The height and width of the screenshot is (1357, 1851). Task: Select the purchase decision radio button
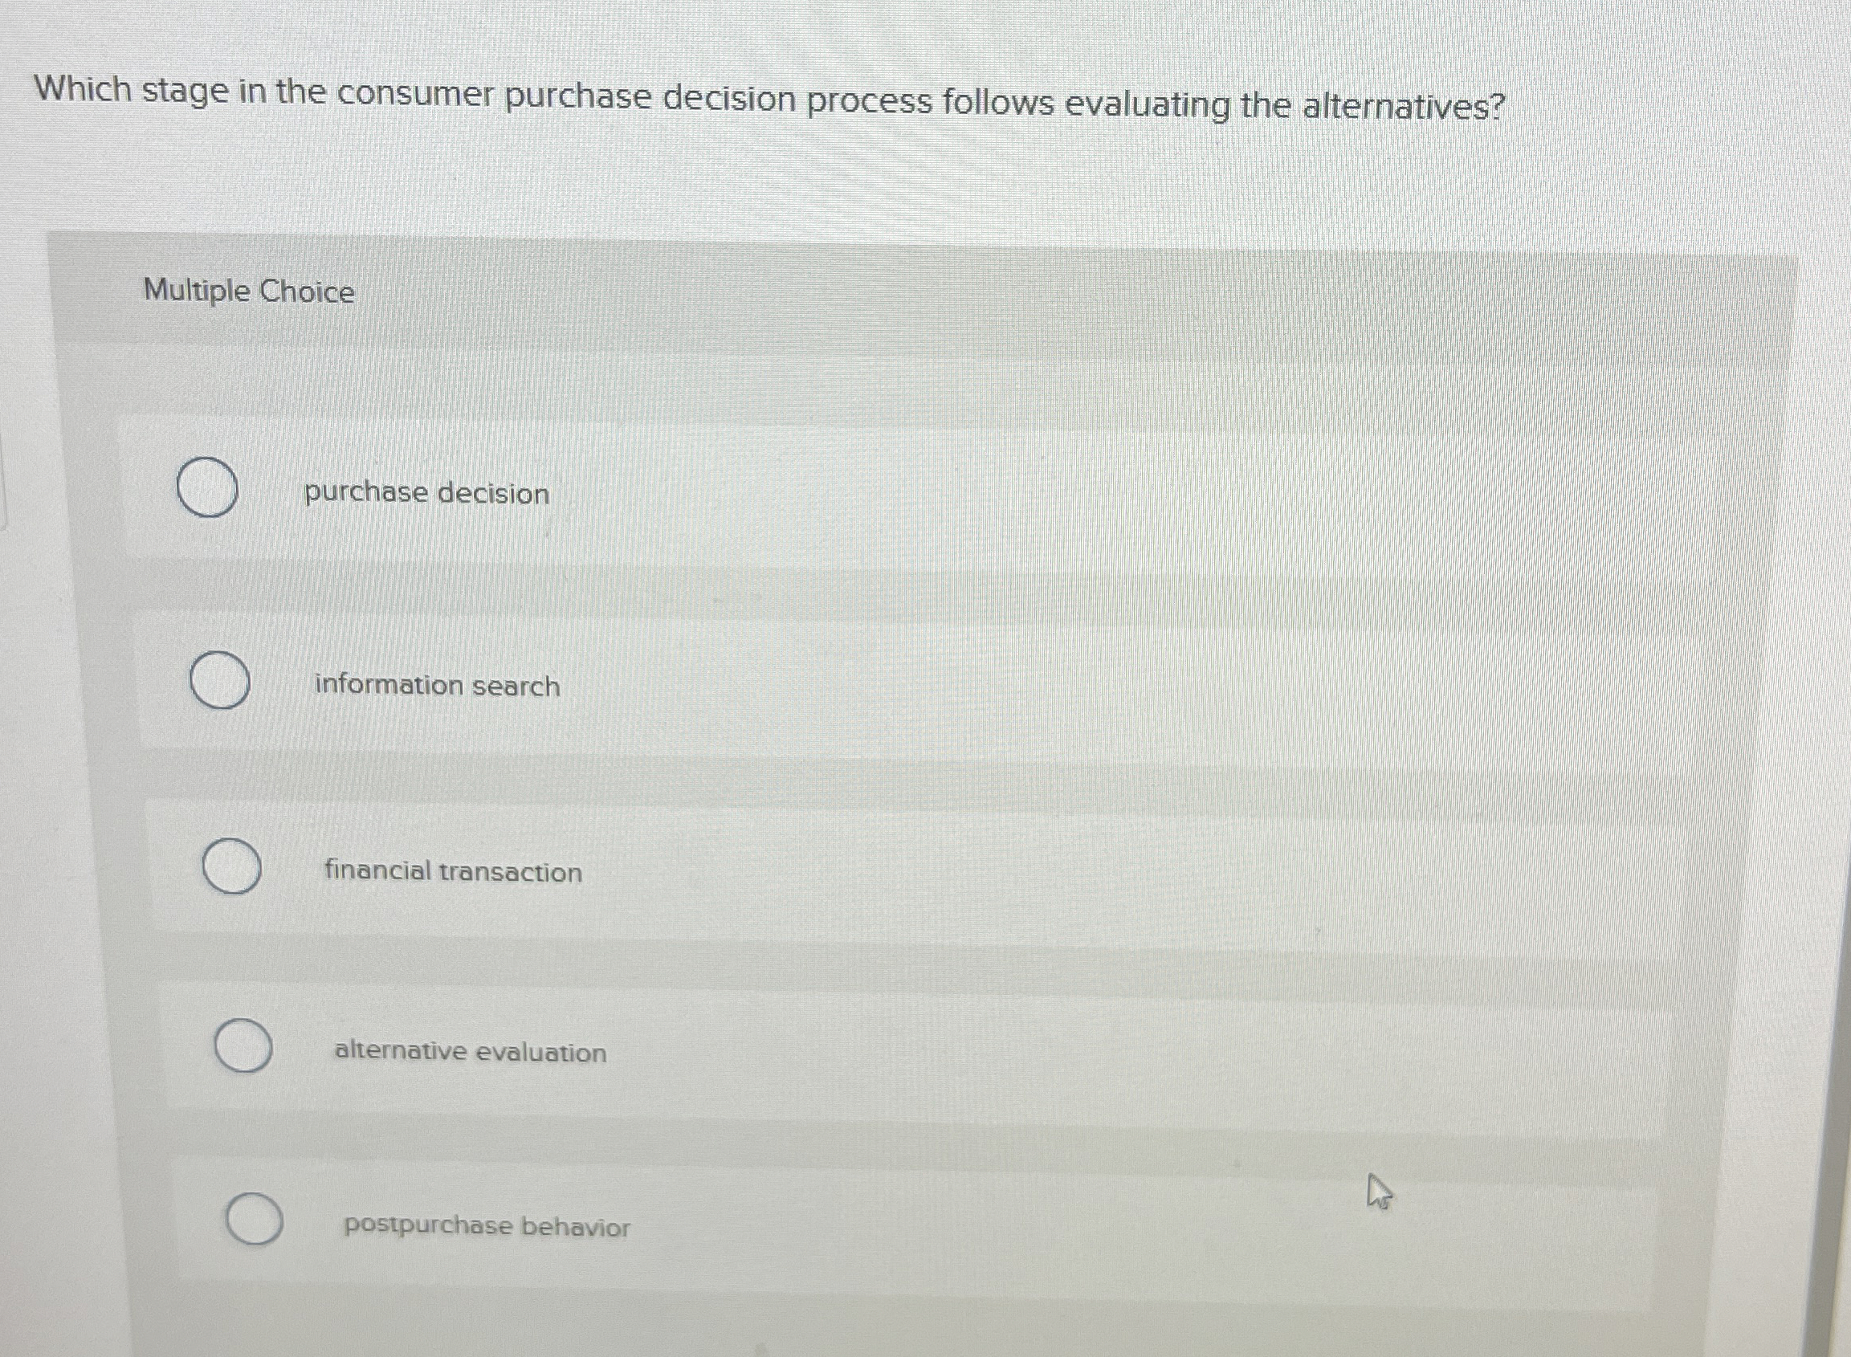coord(206,485)
